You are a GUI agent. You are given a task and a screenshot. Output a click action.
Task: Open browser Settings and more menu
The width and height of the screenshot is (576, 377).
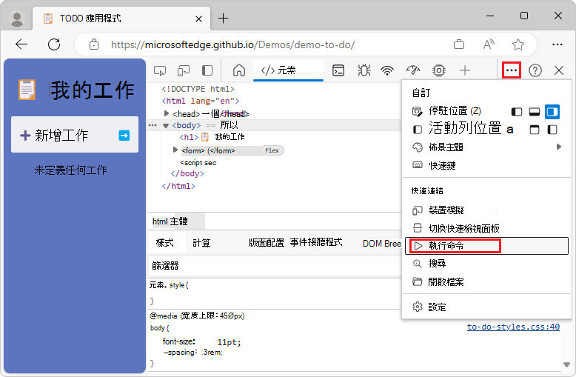(x=557, y=44)
